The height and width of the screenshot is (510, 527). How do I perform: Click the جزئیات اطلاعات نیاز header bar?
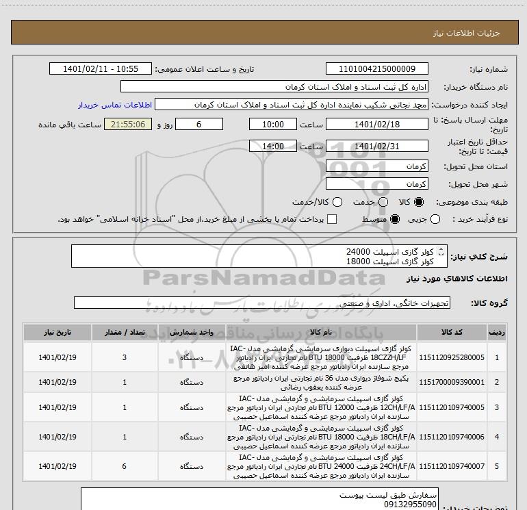click(264, 32)
